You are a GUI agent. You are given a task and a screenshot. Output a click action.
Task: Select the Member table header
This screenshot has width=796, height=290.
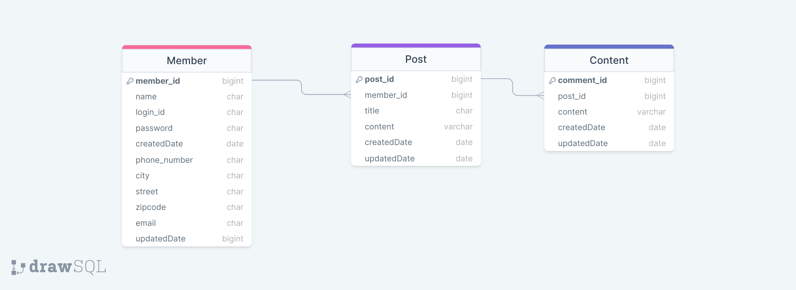(x=187, y=61)
